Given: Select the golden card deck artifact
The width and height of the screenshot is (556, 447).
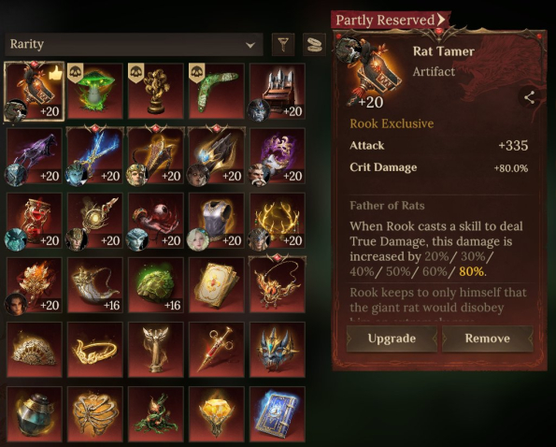Looking at the screenshot, I should tap(217, 285).
